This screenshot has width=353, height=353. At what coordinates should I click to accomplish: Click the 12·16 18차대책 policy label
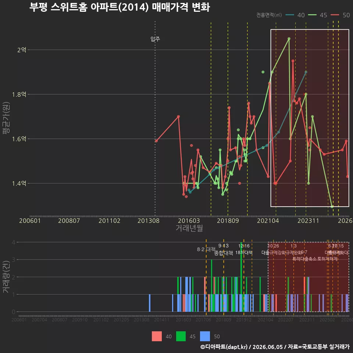coord(244,249)
